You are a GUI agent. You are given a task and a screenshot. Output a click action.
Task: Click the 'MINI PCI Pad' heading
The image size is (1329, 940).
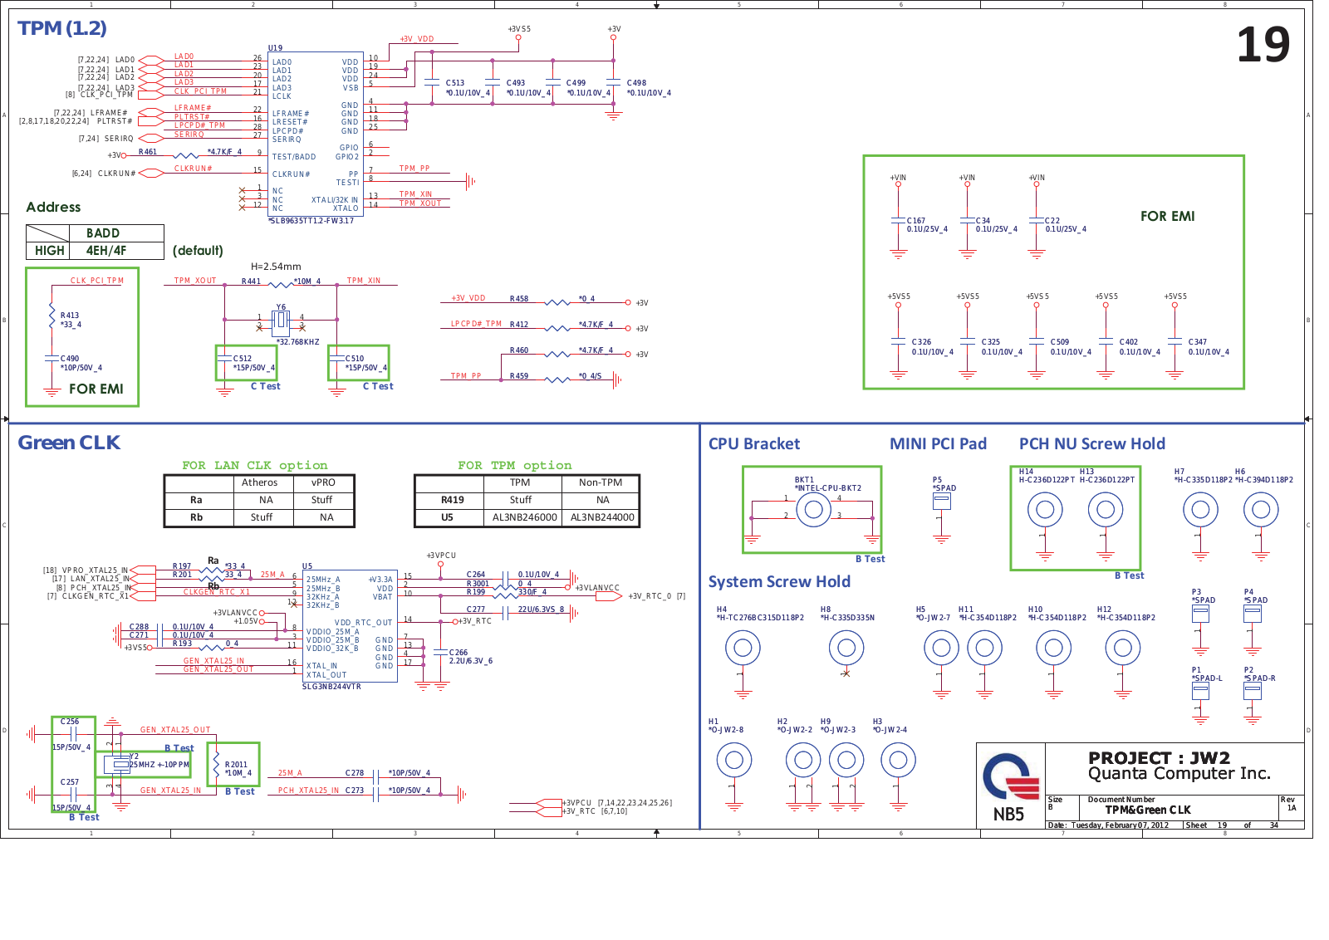point(939,444)
